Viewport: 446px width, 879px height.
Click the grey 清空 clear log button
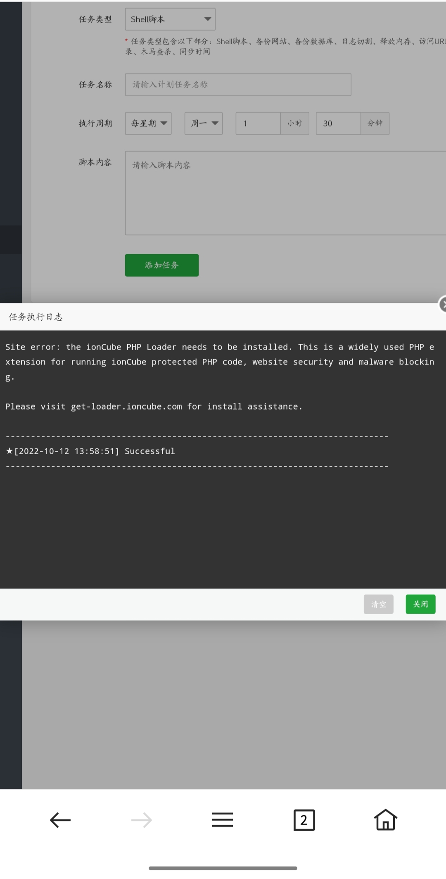[x=379, y=604]
